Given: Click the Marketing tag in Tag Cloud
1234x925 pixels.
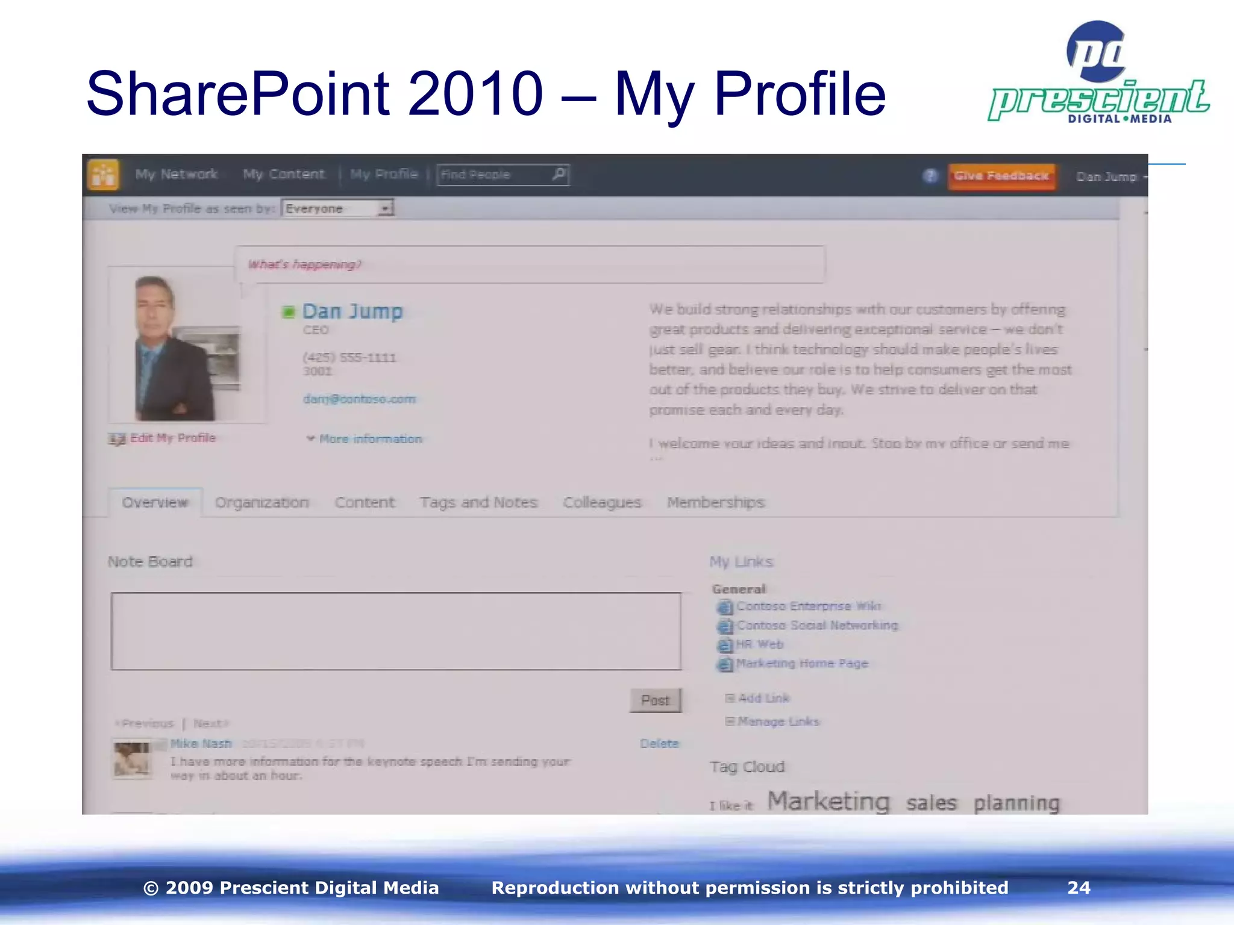Looking at the screenshot, I should [828, 802].
